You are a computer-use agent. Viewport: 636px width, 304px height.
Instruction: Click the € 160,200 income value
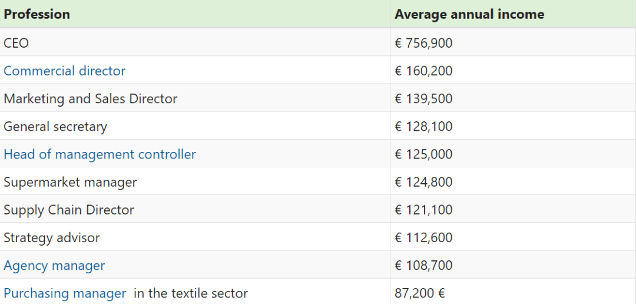[423, 71]
